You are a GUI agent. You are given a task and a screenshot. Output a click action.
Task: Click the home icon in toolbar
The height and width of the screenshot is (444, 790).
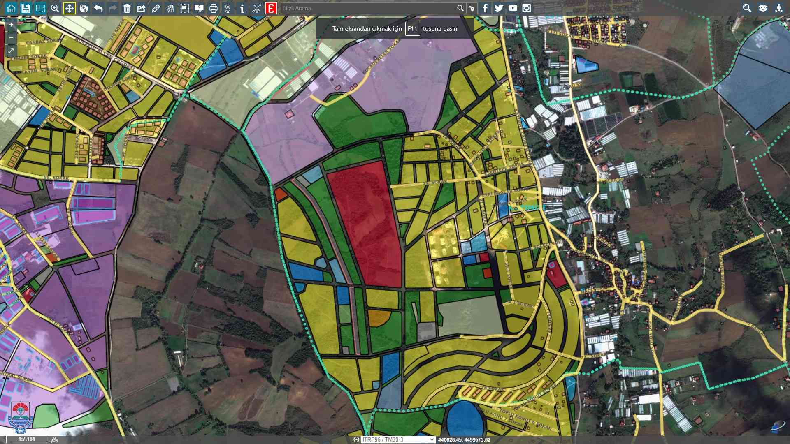[11, 8]
